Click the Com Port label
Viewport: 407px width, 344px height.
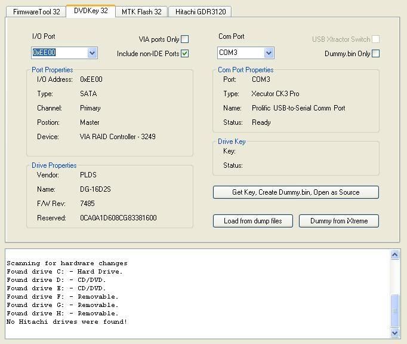[232, 36]
